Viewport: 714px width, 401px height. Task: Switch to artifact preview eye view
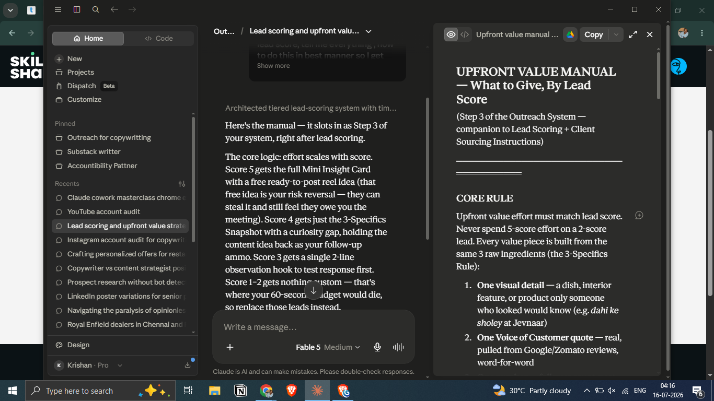tap(451, 34)
